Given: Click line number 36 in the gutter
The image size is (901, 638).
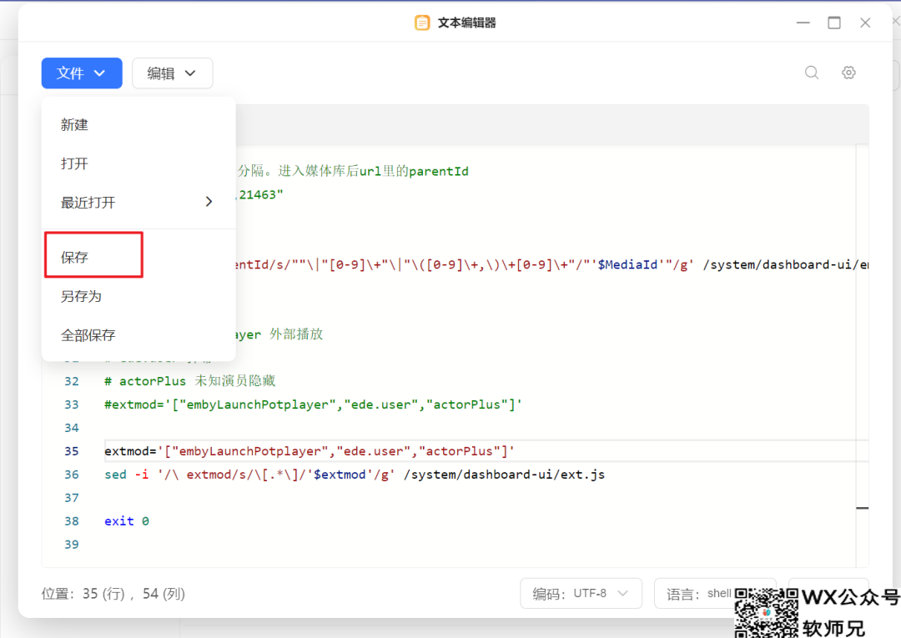Looking at the screenshot, I should tap(72, 475).
